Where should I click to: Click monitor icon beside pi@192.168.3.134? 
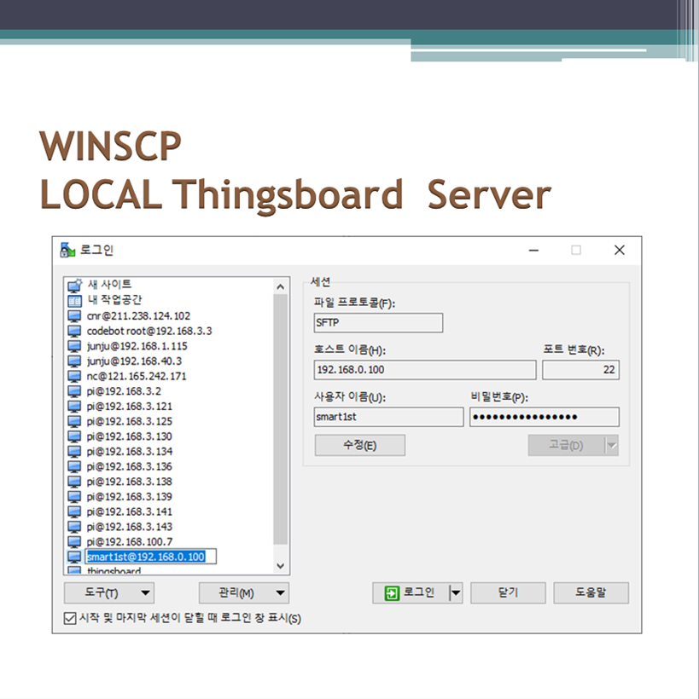pyautogui.click(x=74, y=452)
